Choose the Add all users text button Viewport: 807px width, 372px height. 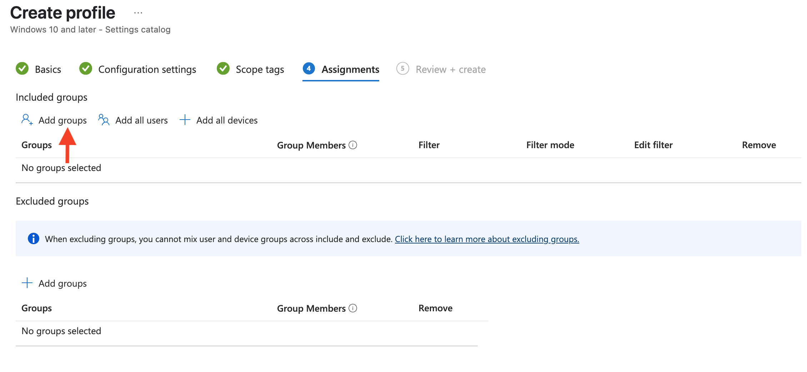(x=141, y=120)
